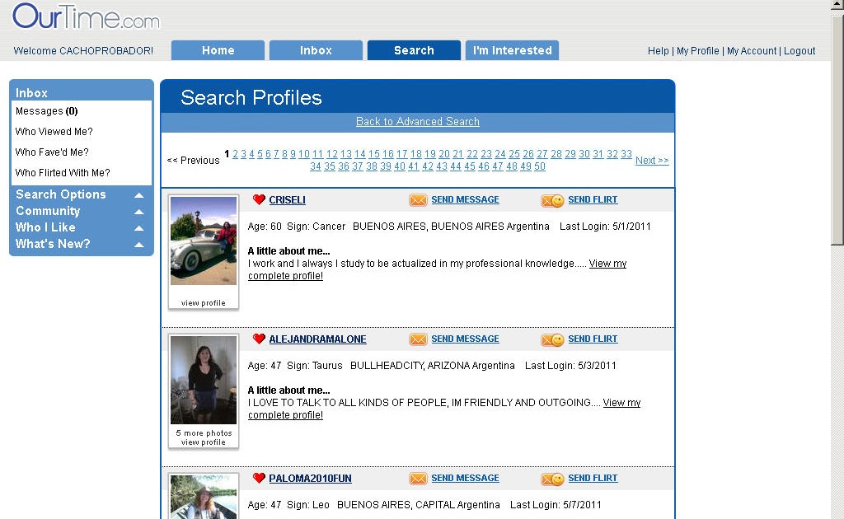The height and width of the screenshot is (519, 844).
Task: Open PALOMA2010FUN's profile name link
Action: pyautogui.click(x=310, y=479)
